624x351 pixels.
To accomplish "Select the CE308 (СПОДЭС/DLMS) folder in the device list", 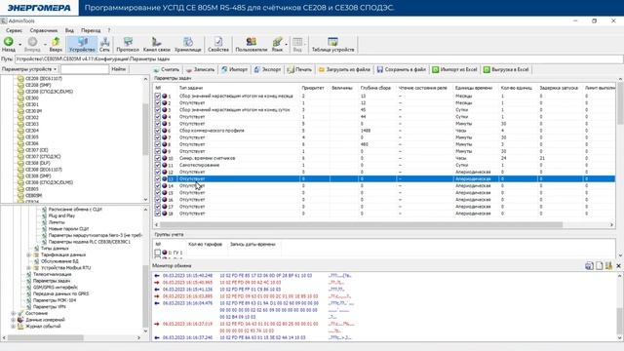I will pyautogui.click(x=49, y=182).
